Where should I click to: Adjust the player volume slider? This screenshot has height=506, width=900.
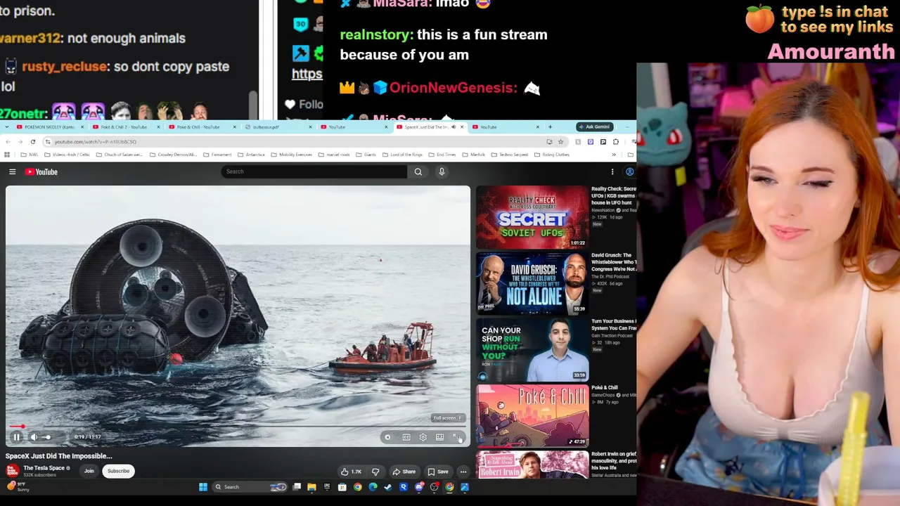46,437
